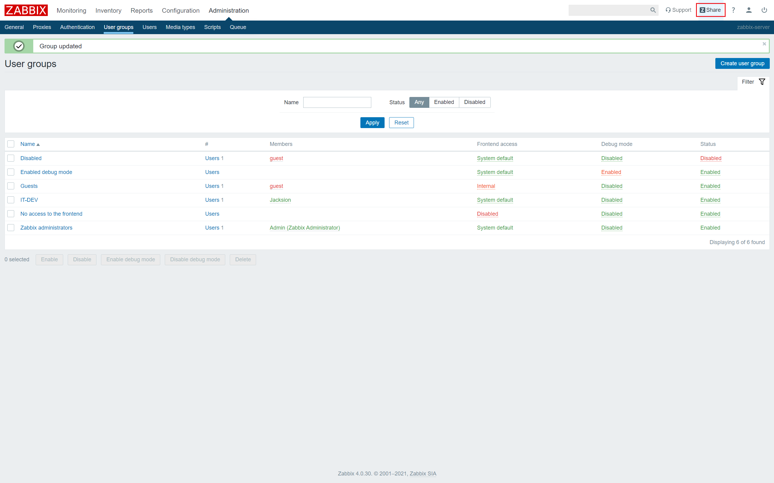Switch to the Users subtab
Image resolution: width=774 pixels, height=483 pixels.
149,27
